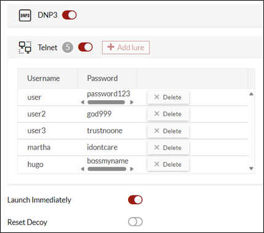Select the username 'hugo'
Image resolution: width=264 pixels, height=233 pixels.
point(35,165)
